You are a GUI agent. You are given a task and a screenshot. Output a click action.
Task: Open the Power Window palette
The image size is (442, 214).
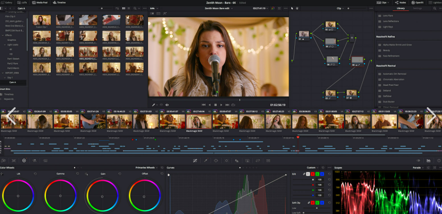pos(216,160)
